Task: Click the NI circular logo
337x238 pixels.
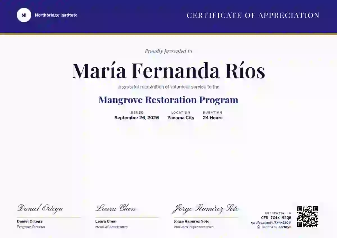Action: click(24, 15)
